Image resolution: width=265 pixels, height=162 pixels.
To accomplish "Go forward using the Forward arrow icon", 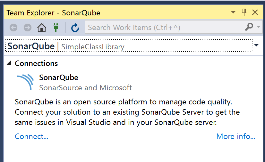I will (x=28, y=28).
